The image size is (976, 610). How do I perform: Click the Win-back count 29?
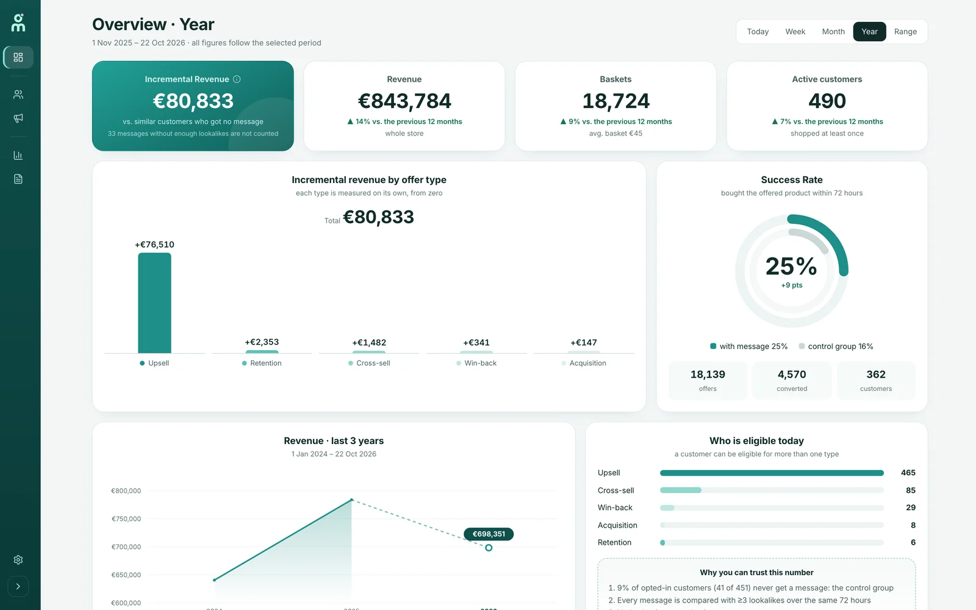910,508
